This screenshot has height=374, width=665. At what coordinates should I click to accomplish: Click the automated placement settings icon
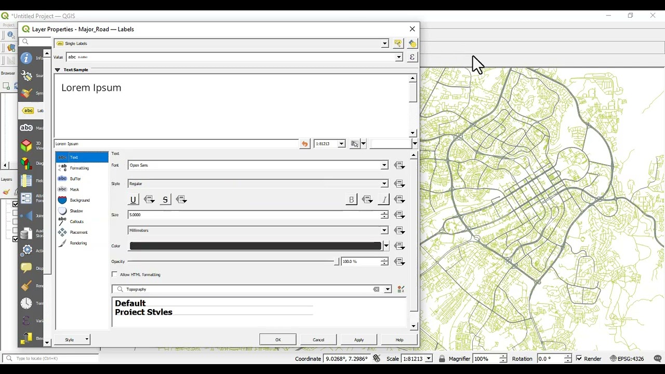click(398, 44)
